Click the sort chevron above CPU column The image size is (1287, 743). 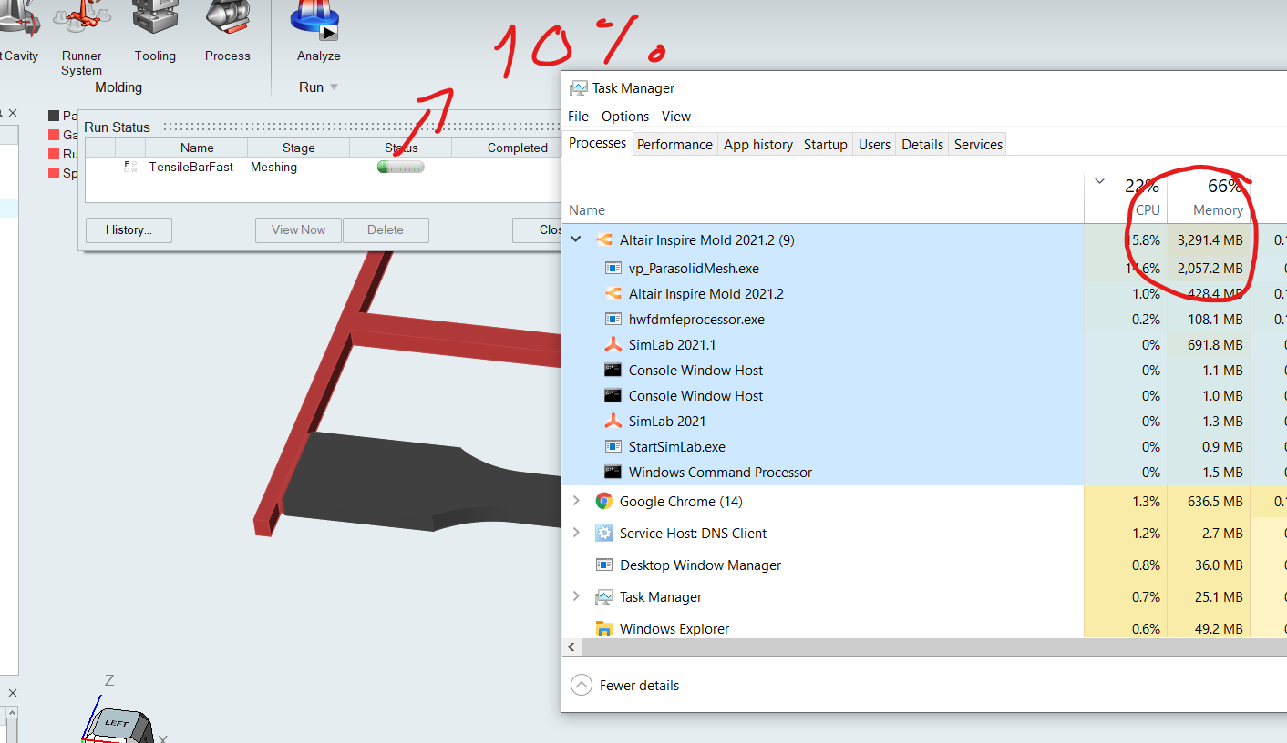pos(1100,181)
